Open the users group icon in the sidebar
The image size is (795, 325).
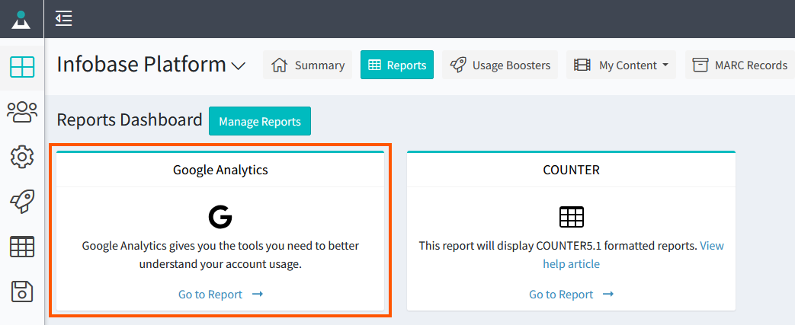(22, 112)
